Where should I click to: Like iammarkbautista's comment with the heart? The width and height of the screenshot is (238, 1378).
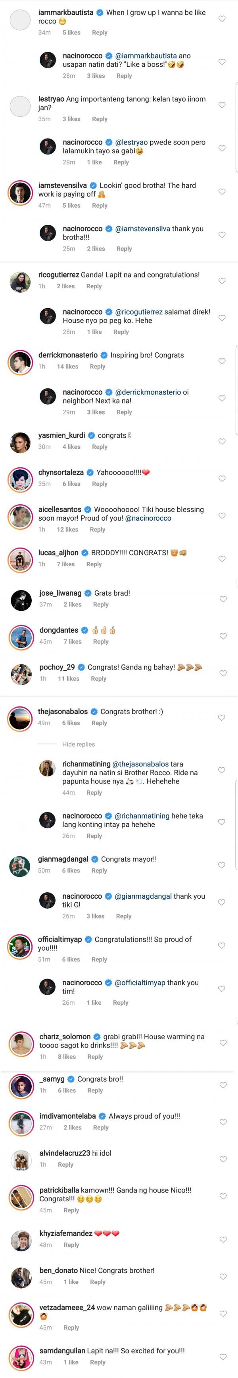pos(222,19)
